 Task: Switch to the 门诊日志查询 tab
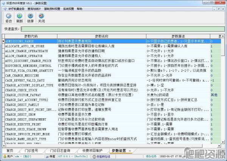[x=61, y=150]
